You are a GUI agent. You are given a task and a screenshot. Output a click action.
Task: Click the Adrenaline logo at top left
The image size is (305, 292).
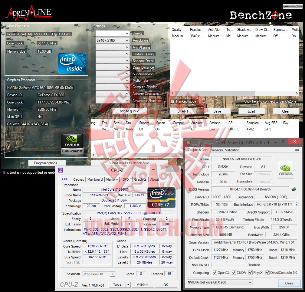29,13
